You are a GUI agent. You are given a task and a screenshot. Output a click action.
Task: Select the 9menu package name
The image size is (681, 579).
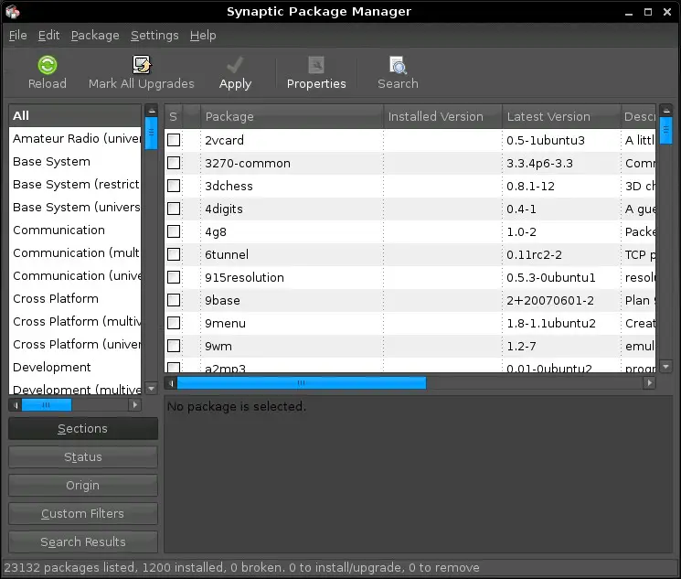225,324
